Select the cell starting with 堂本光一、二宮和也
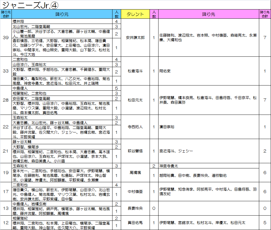This screenshot has width=271, height=230. coord(62,175)
